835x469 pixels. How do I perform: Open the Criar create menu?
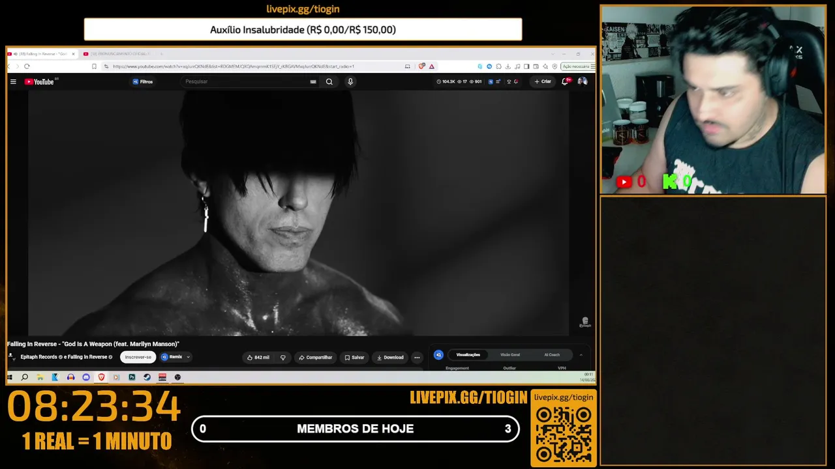[543, 81]
